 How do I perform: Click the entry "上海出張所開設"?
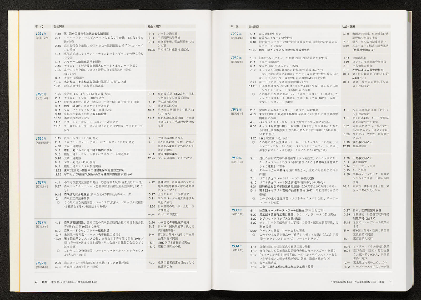click(x=269, y=62)
